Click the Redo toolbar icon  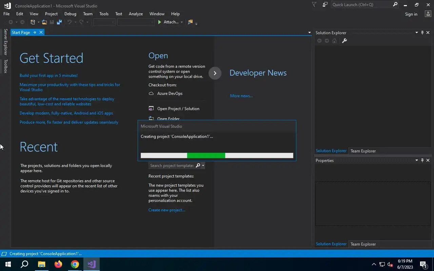coord(81,22)
